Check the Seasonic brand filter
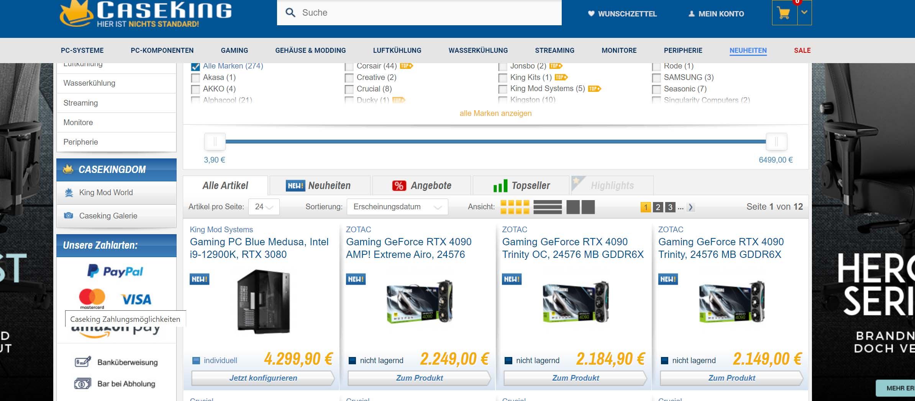This screenshot has height=401, width=915. point(656,90)
